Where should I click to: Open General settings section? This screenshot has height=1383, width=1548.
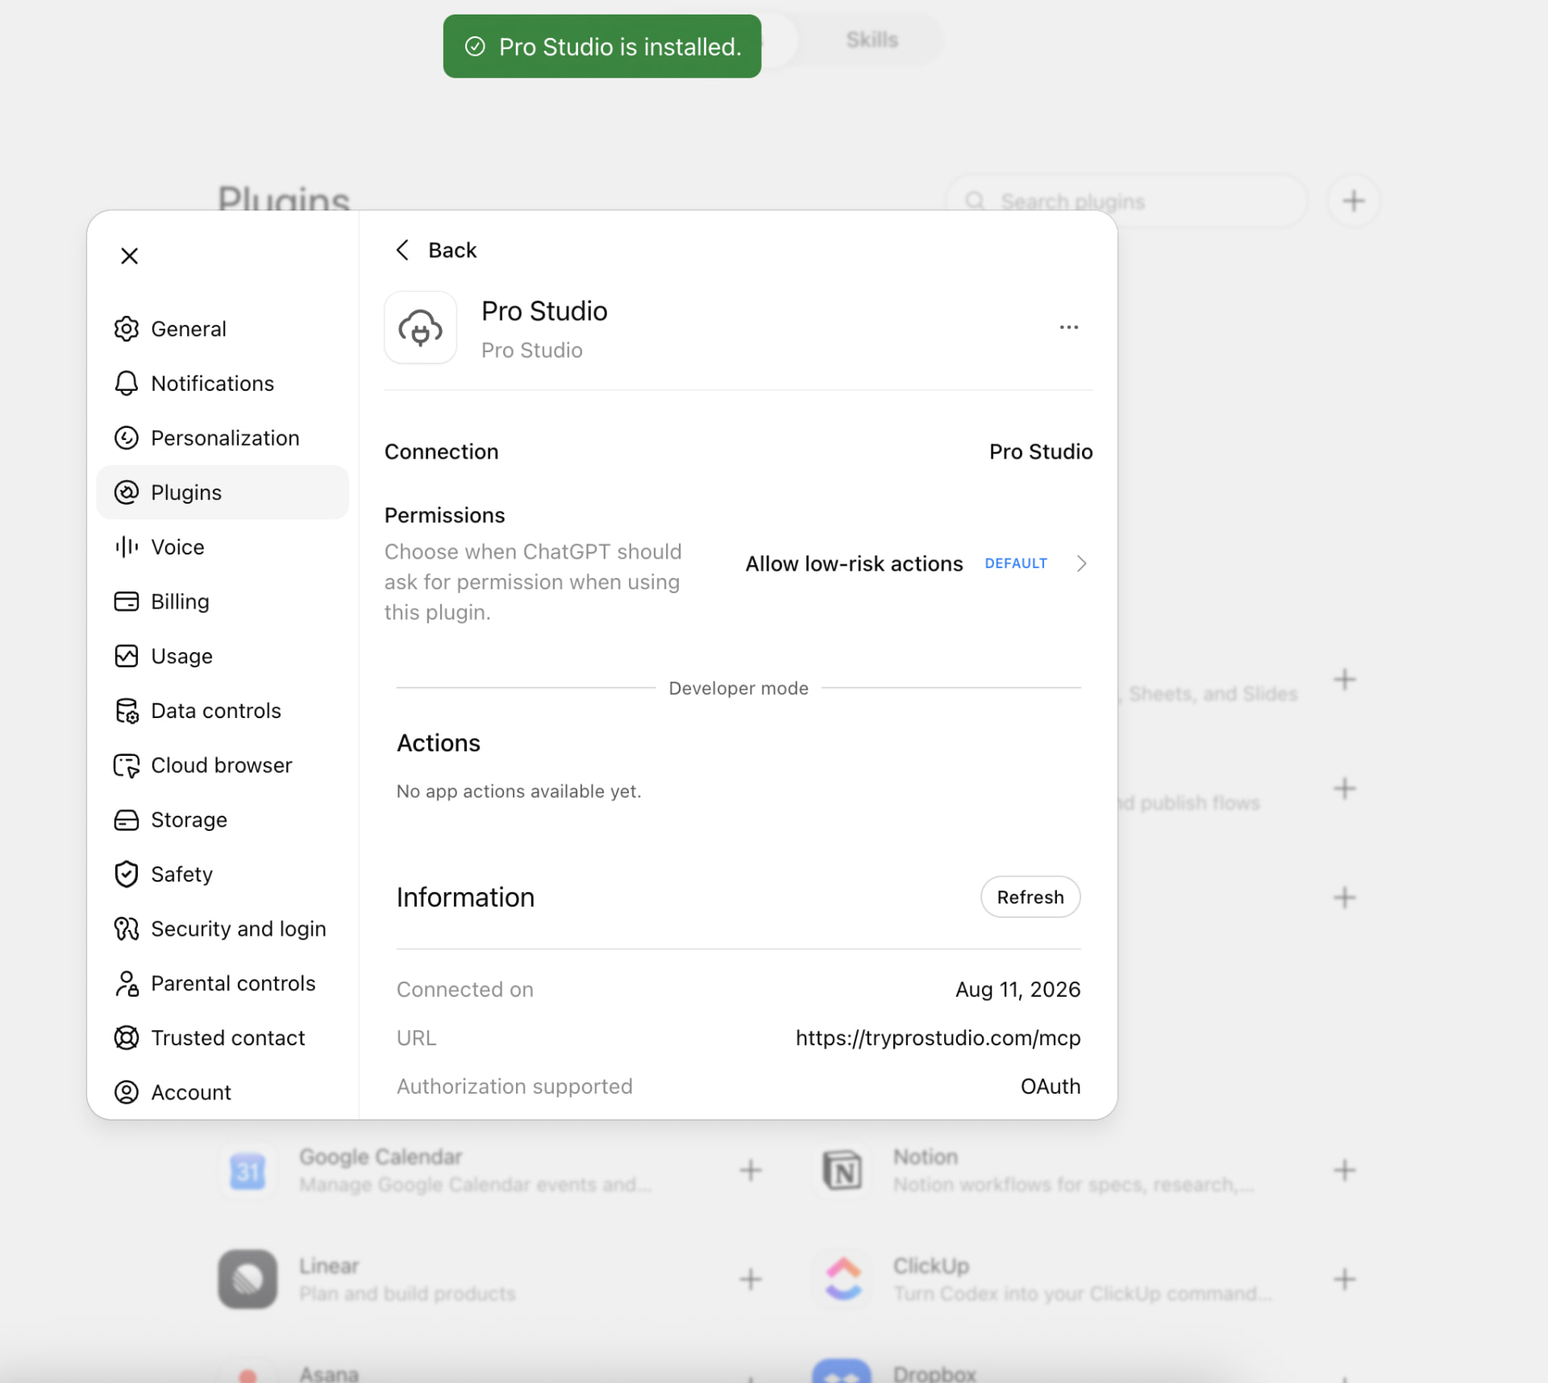pos(223,329)
